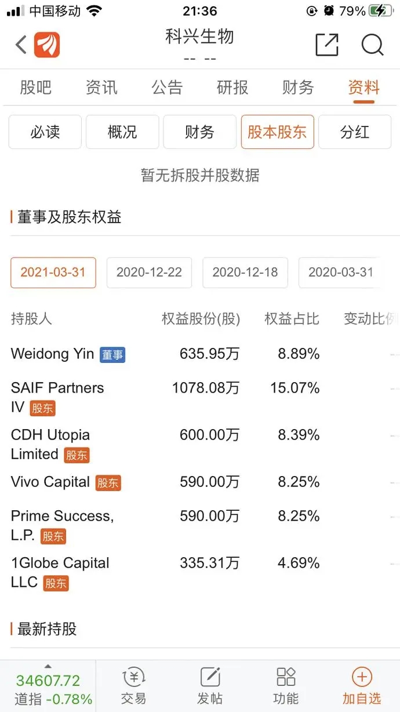This screenshot has height=712, width=400.
Task: Tap the back arrow icon
Action: click(21, 45)
